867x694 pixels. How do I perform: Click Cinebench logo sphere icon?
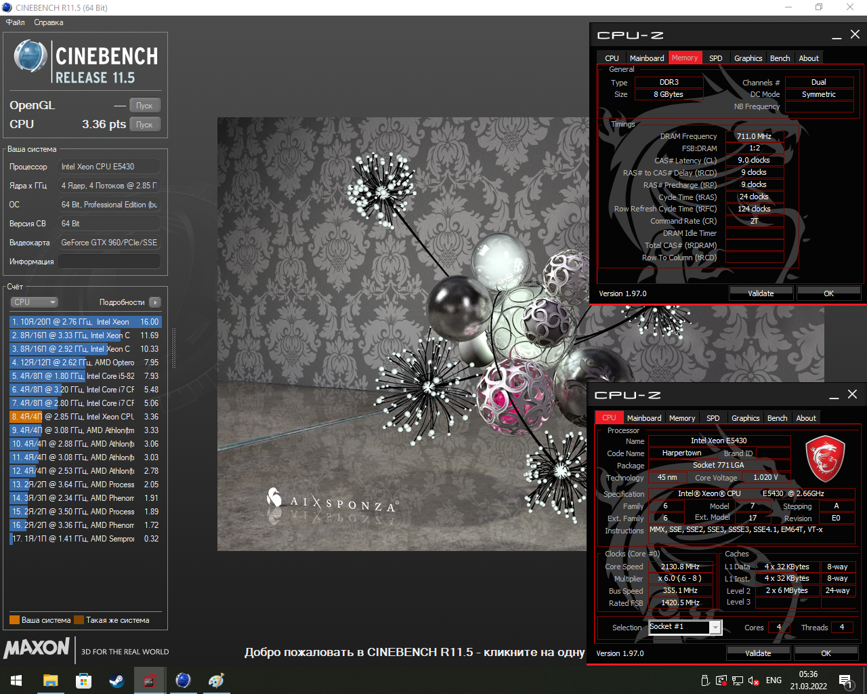[30, 56]
